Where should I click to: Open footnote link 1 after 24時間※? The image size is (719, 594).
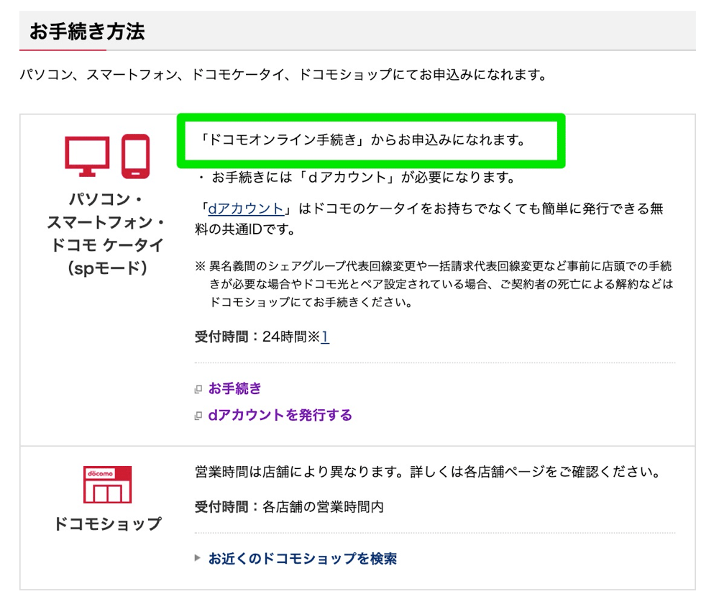pos(325,337)
